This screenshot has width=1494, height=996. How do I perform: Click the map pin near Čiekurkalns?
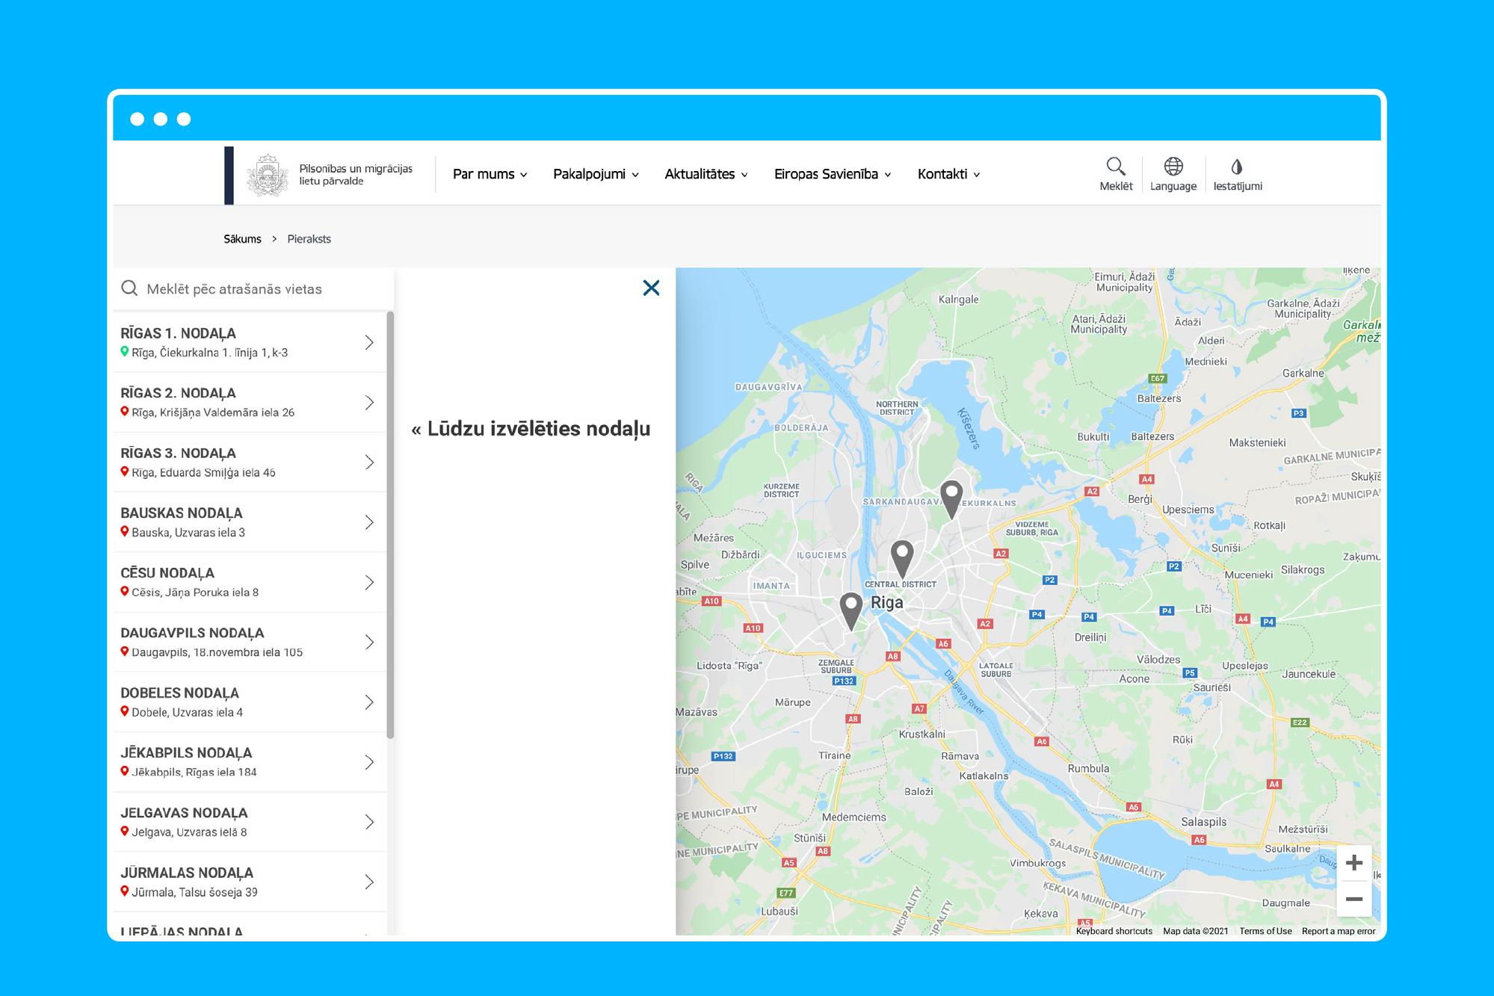(951, 497)
